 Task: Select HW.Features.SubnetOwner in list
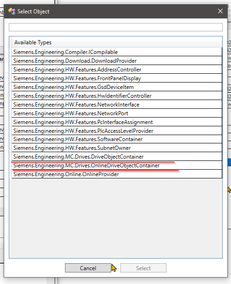[x=117, y=148]
